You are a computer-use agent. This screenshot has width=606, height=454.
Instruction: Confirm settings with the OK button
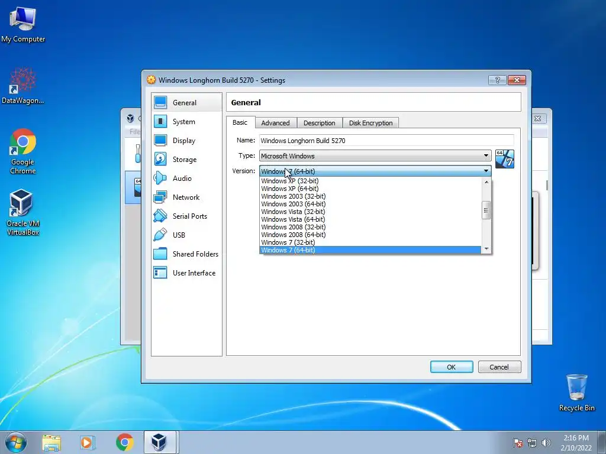[452, 367]
